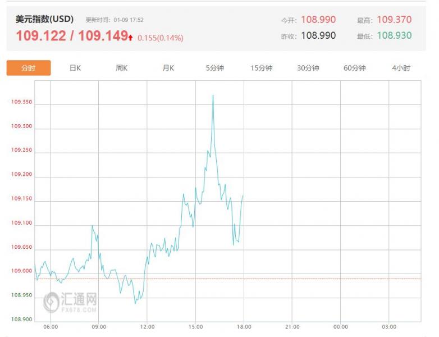439x337 pixels.
Task: Switch to the 月K tab
Action: 168,68
